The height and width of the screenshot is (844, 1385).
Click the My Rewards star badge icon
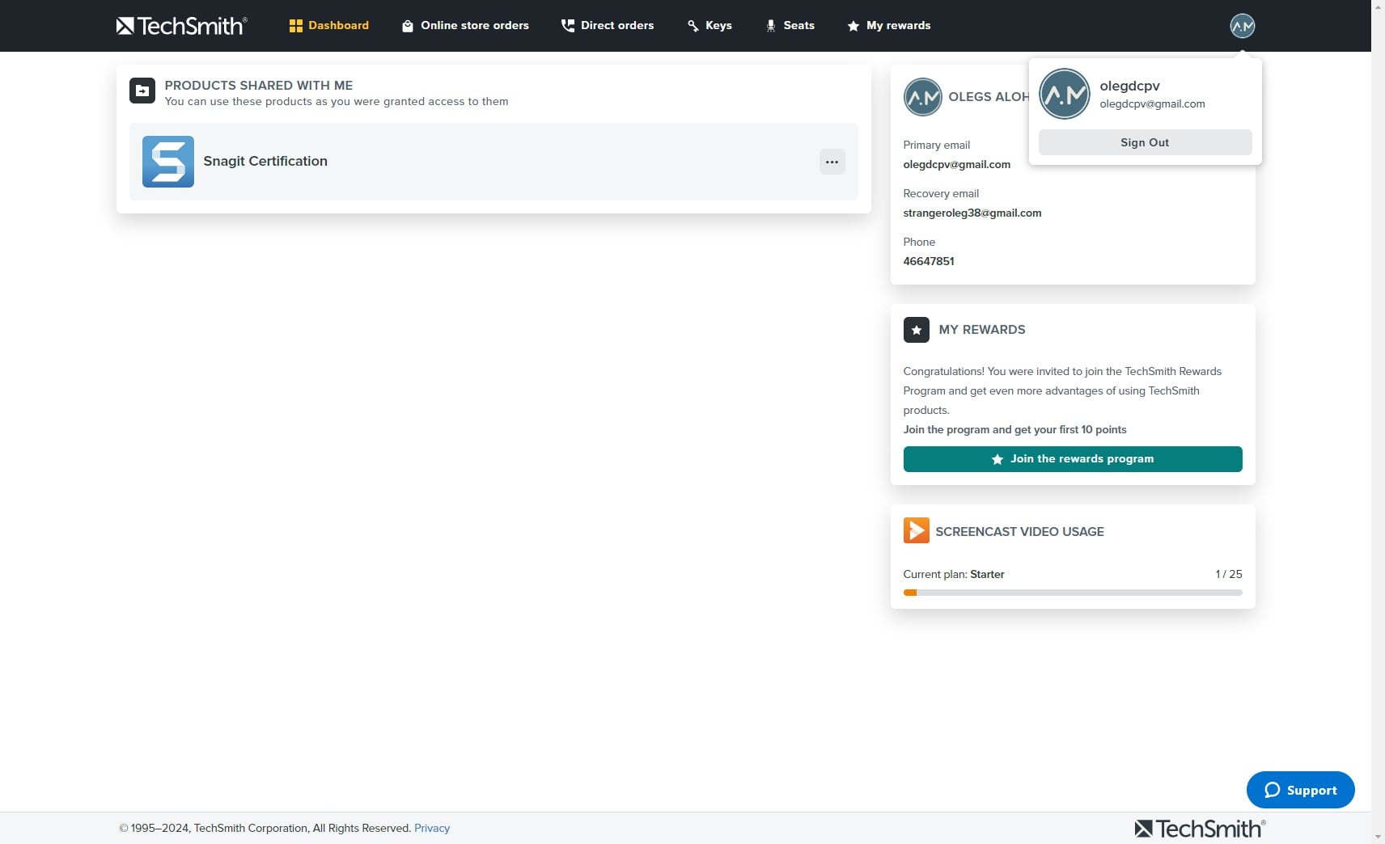917,330
